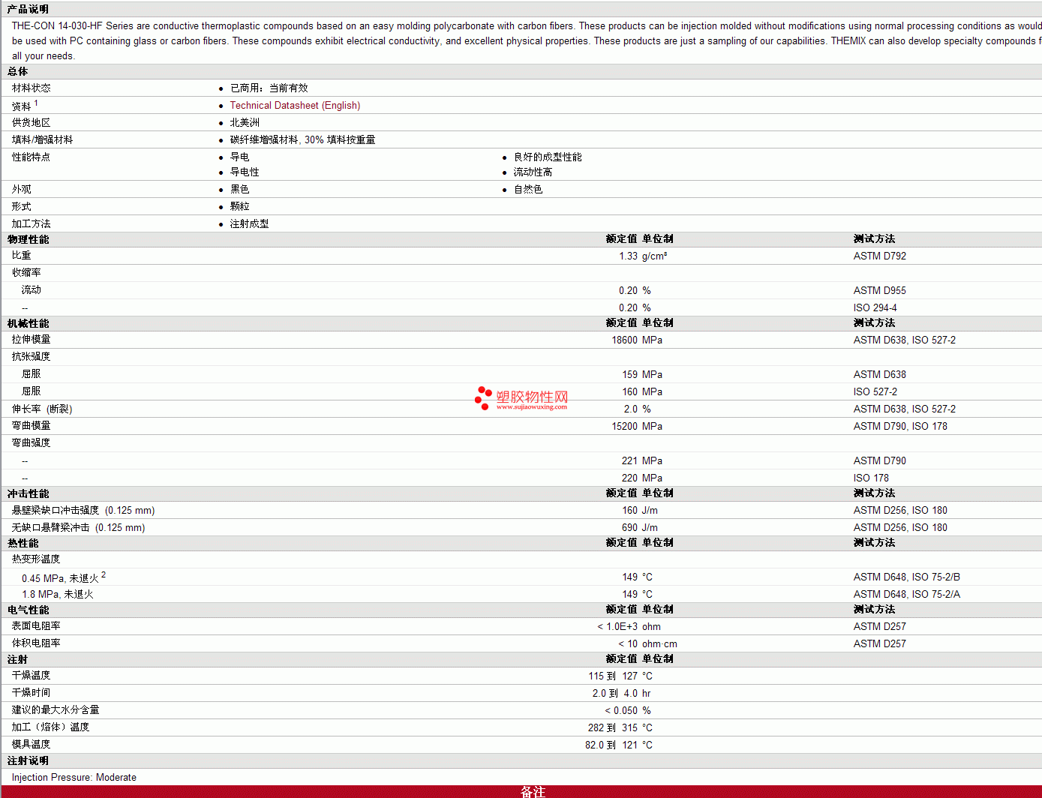
Task: Click the 机械性能 section header
Action: coord(28,324)
